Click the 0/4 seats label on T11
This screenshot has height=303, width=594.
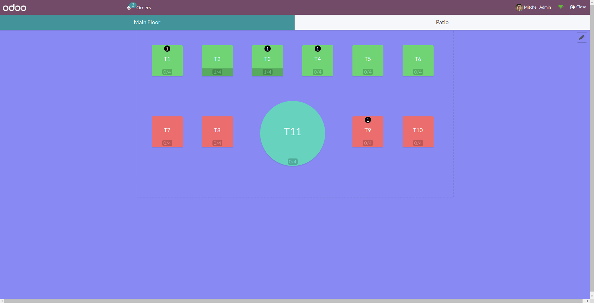click(293, 162)
